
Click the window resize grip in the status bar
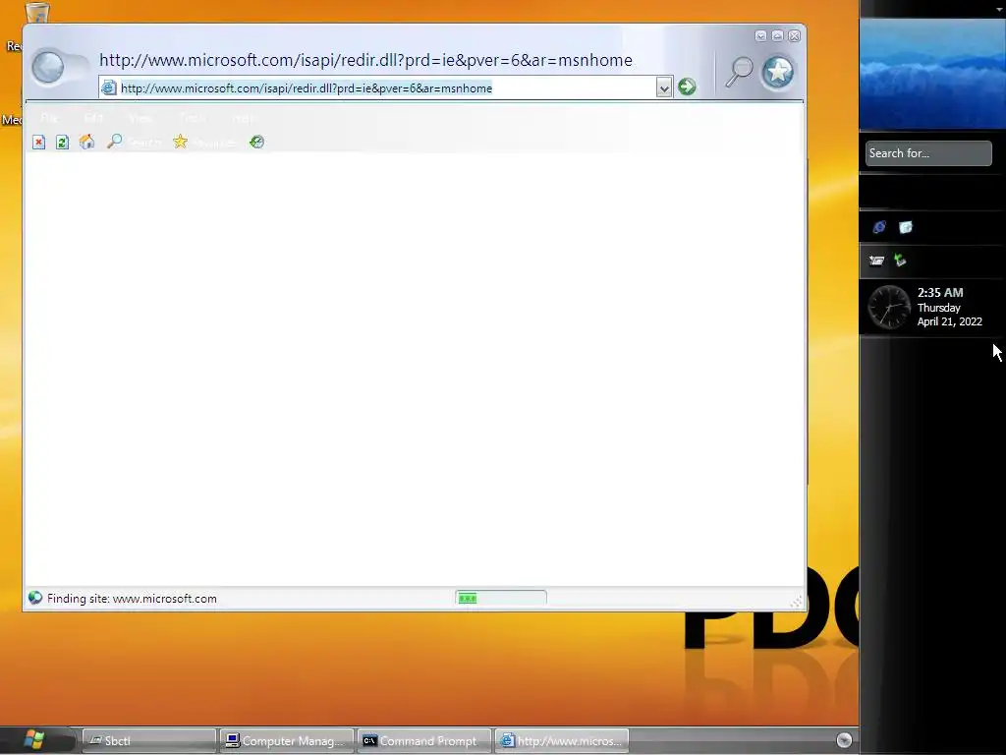[796, 602]
